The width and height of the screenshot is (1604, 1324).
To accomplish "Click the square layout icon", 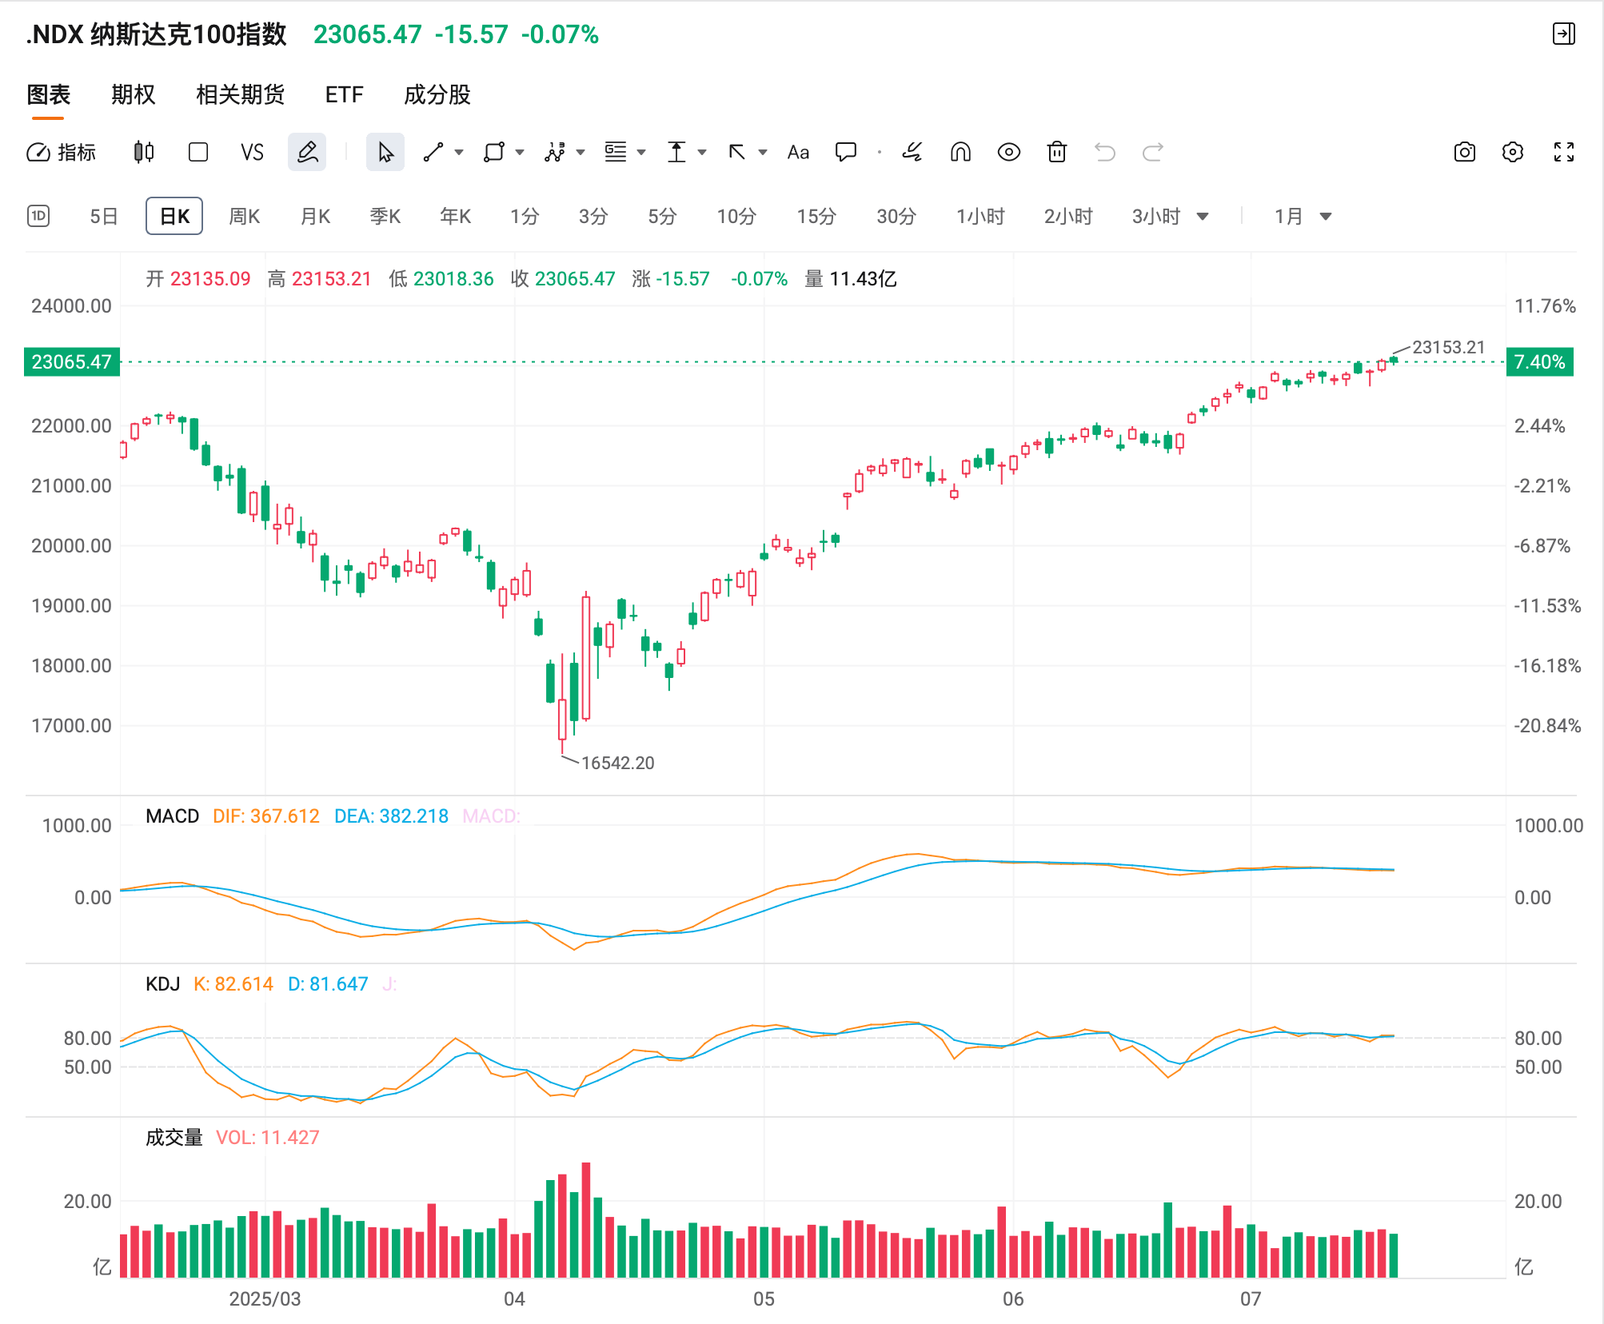I will click(x=198, y=152).
